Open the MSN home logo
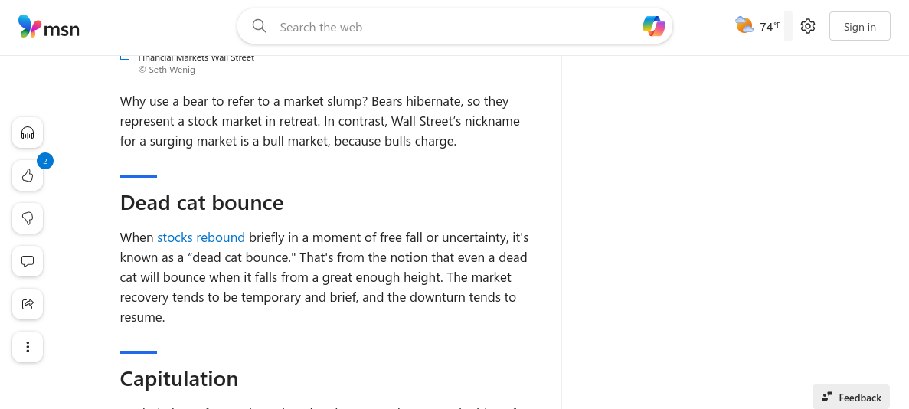Image resolution: width=909 pixels, height=409 pixels. pos(49,27)
